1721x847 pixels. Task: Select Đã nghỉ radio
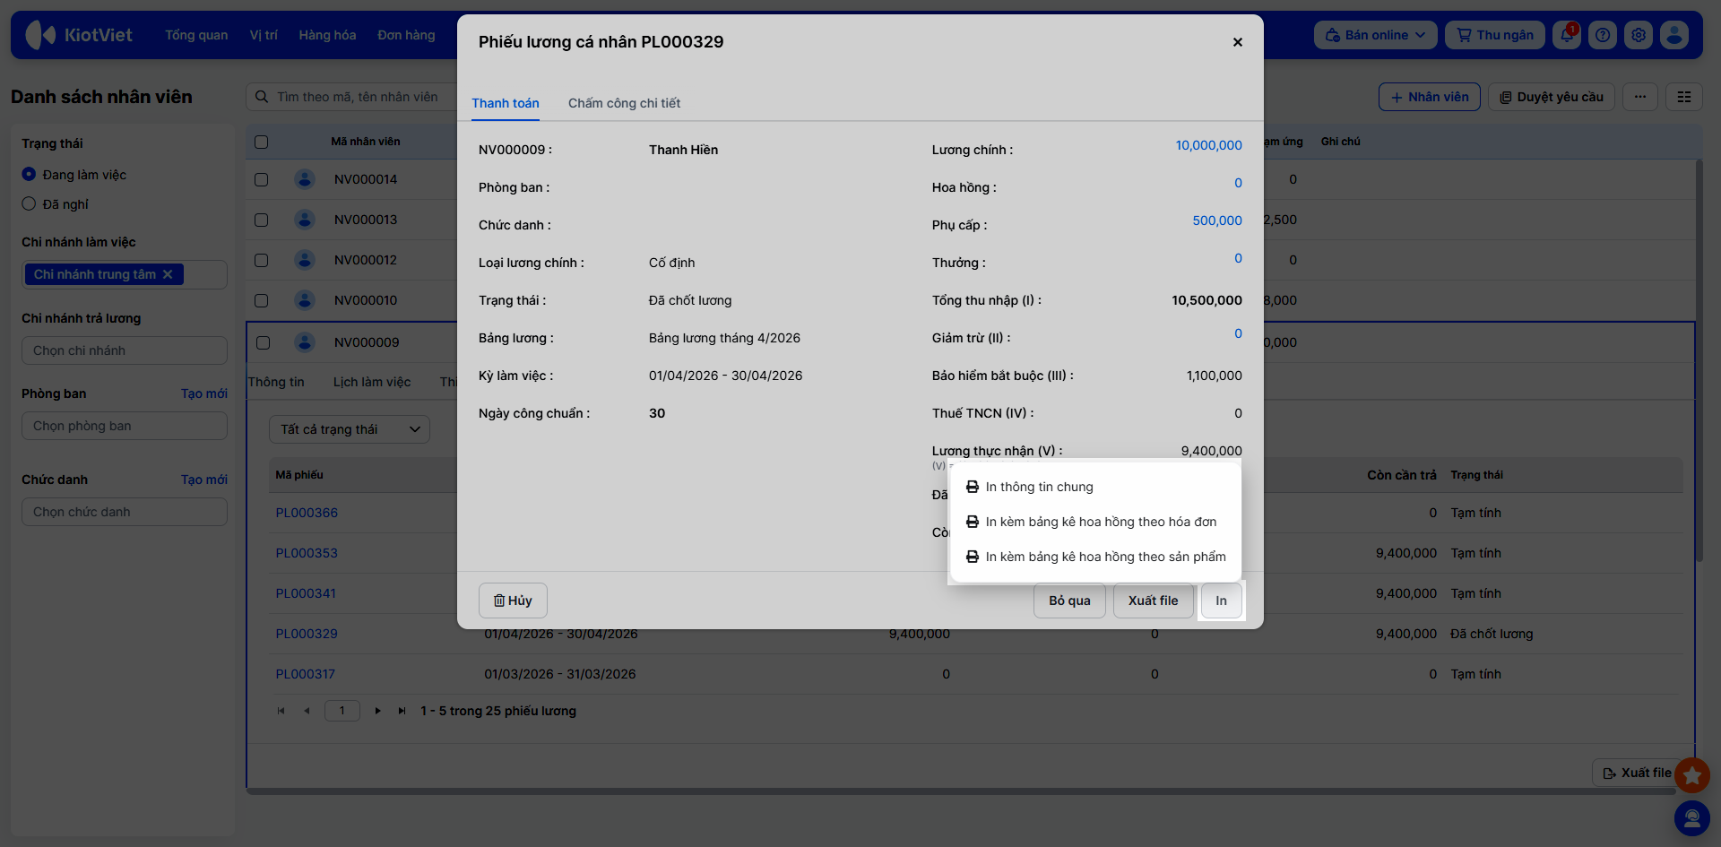click(29, 204)
